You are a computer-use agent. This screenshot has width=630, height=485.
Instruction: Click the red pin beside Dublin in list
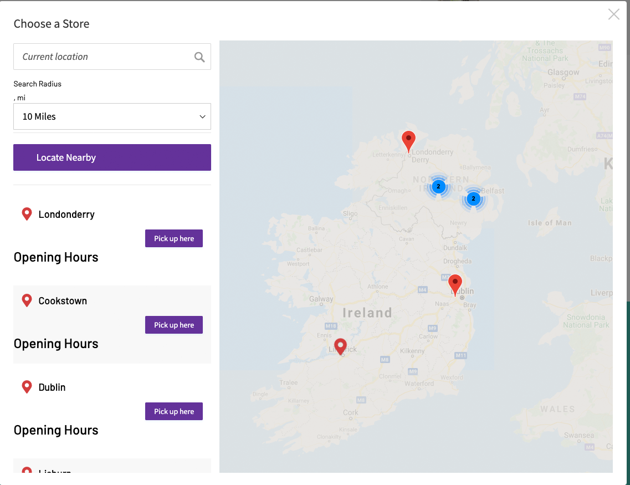click(x=27, y=387)
